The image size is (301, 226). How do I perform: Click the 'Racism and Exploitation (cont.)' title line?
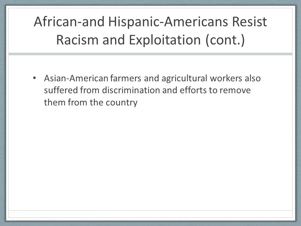[150, 40]
